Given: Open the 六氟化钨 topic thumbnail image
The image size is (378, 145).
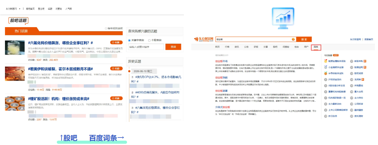Looking at the screenshot, I should point(15,48).
